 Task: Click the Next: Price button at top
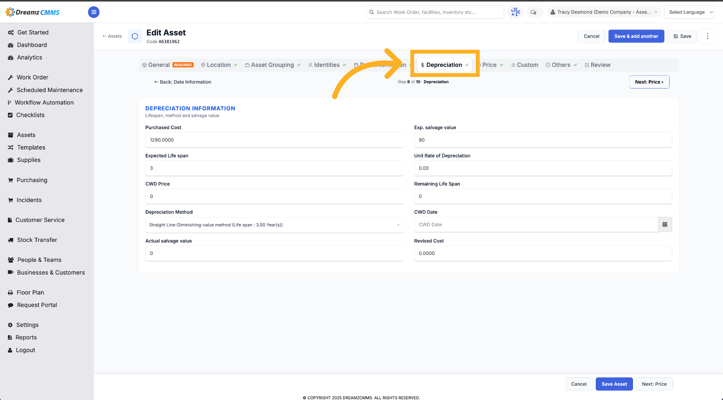[x=649, y=82]
